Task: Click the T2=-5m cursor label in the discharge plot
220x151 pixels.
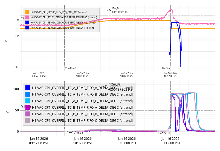Action: tap(166, 68)
